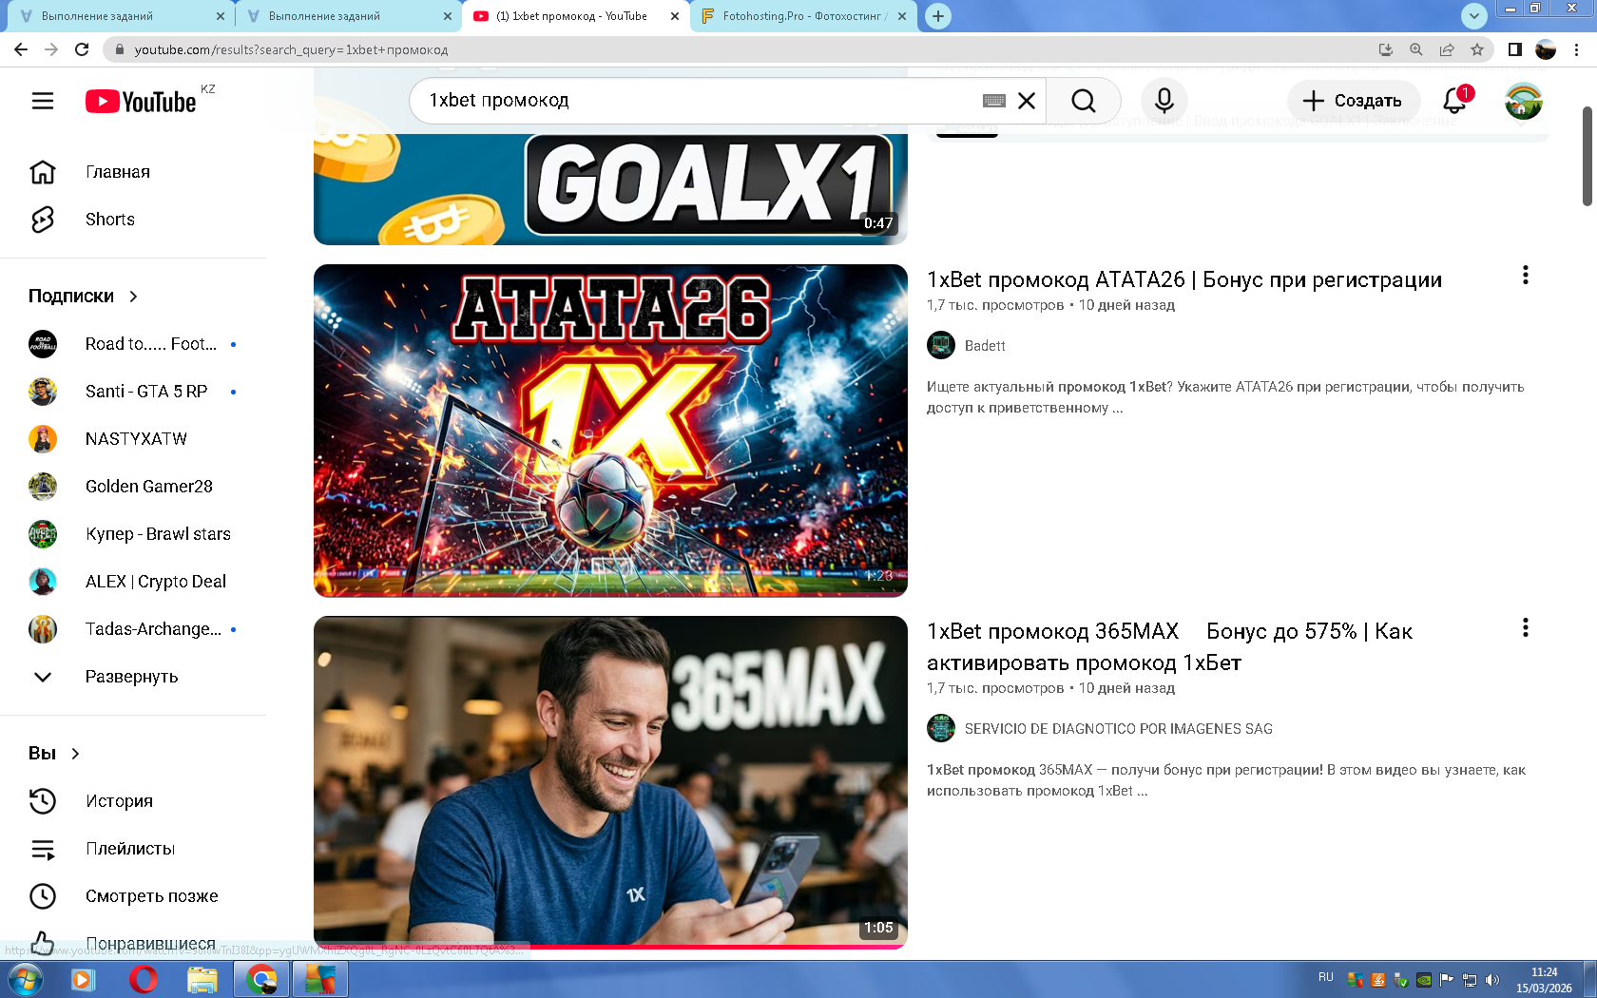
Task: Click the magnifier search button
Action: (x=1084, y=101)
